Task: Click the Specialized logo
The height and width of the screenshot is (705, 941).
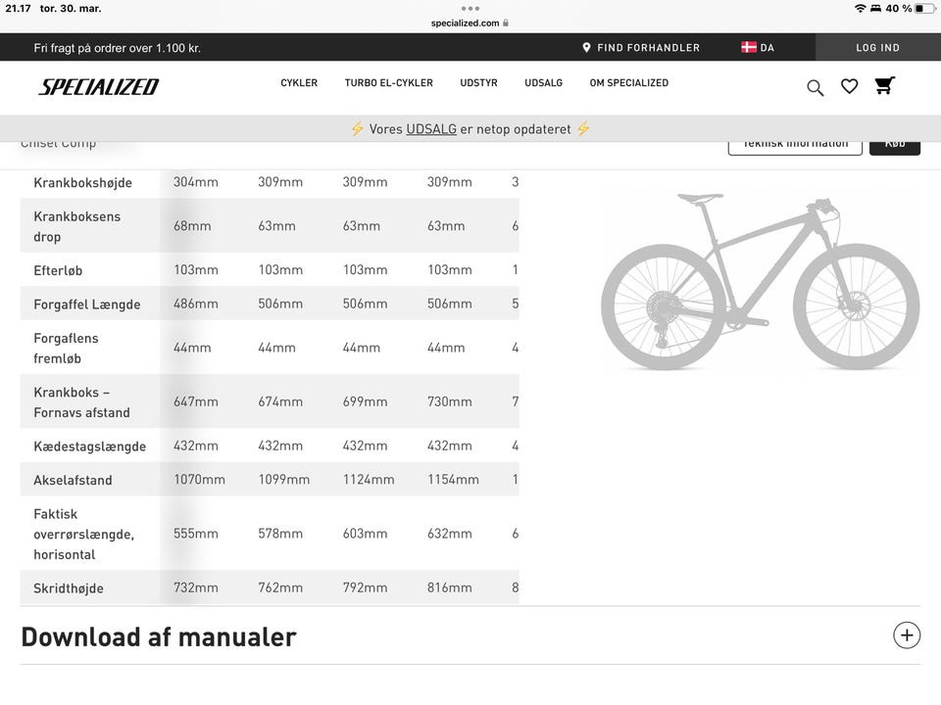Action: 98,87
